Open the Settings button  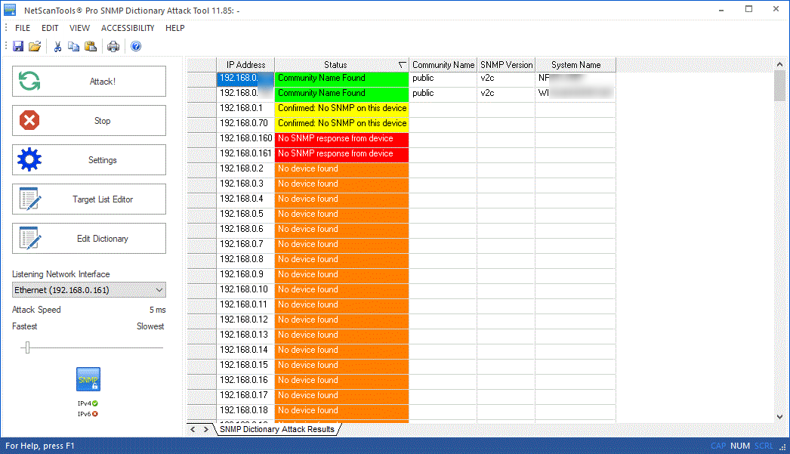tap(89, 159)
